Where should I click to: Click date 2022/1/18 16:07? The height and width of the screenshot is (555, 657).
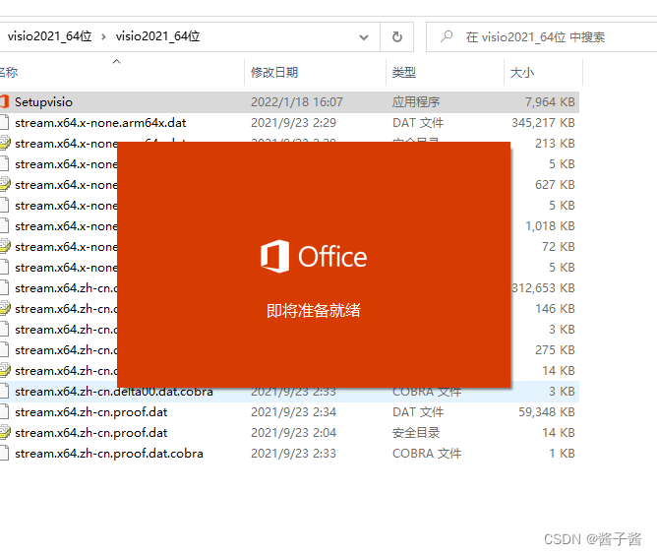click(x=297, y=102)
